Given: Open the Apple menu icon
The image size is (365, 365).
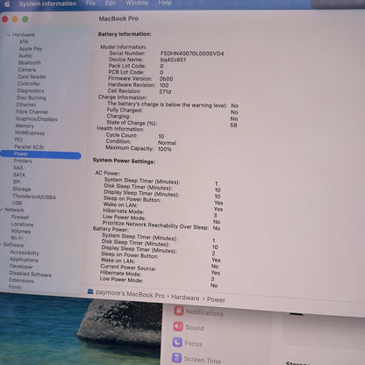Looking at the screenshot, I should pyautogui.click(x=7, y=4).
